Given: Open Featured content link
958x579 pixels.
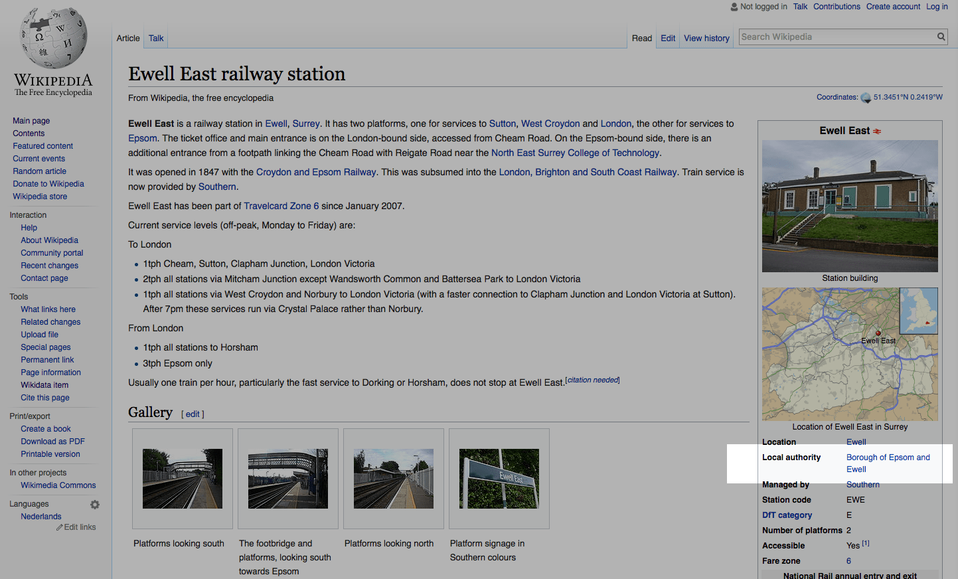Looking at the screenshot, I should point(42,146).
